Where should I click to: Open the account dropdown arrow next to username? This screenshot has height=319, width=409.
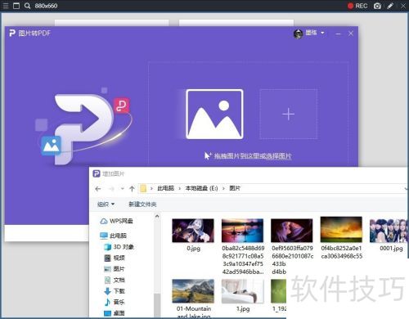click(x=322, y=33)
